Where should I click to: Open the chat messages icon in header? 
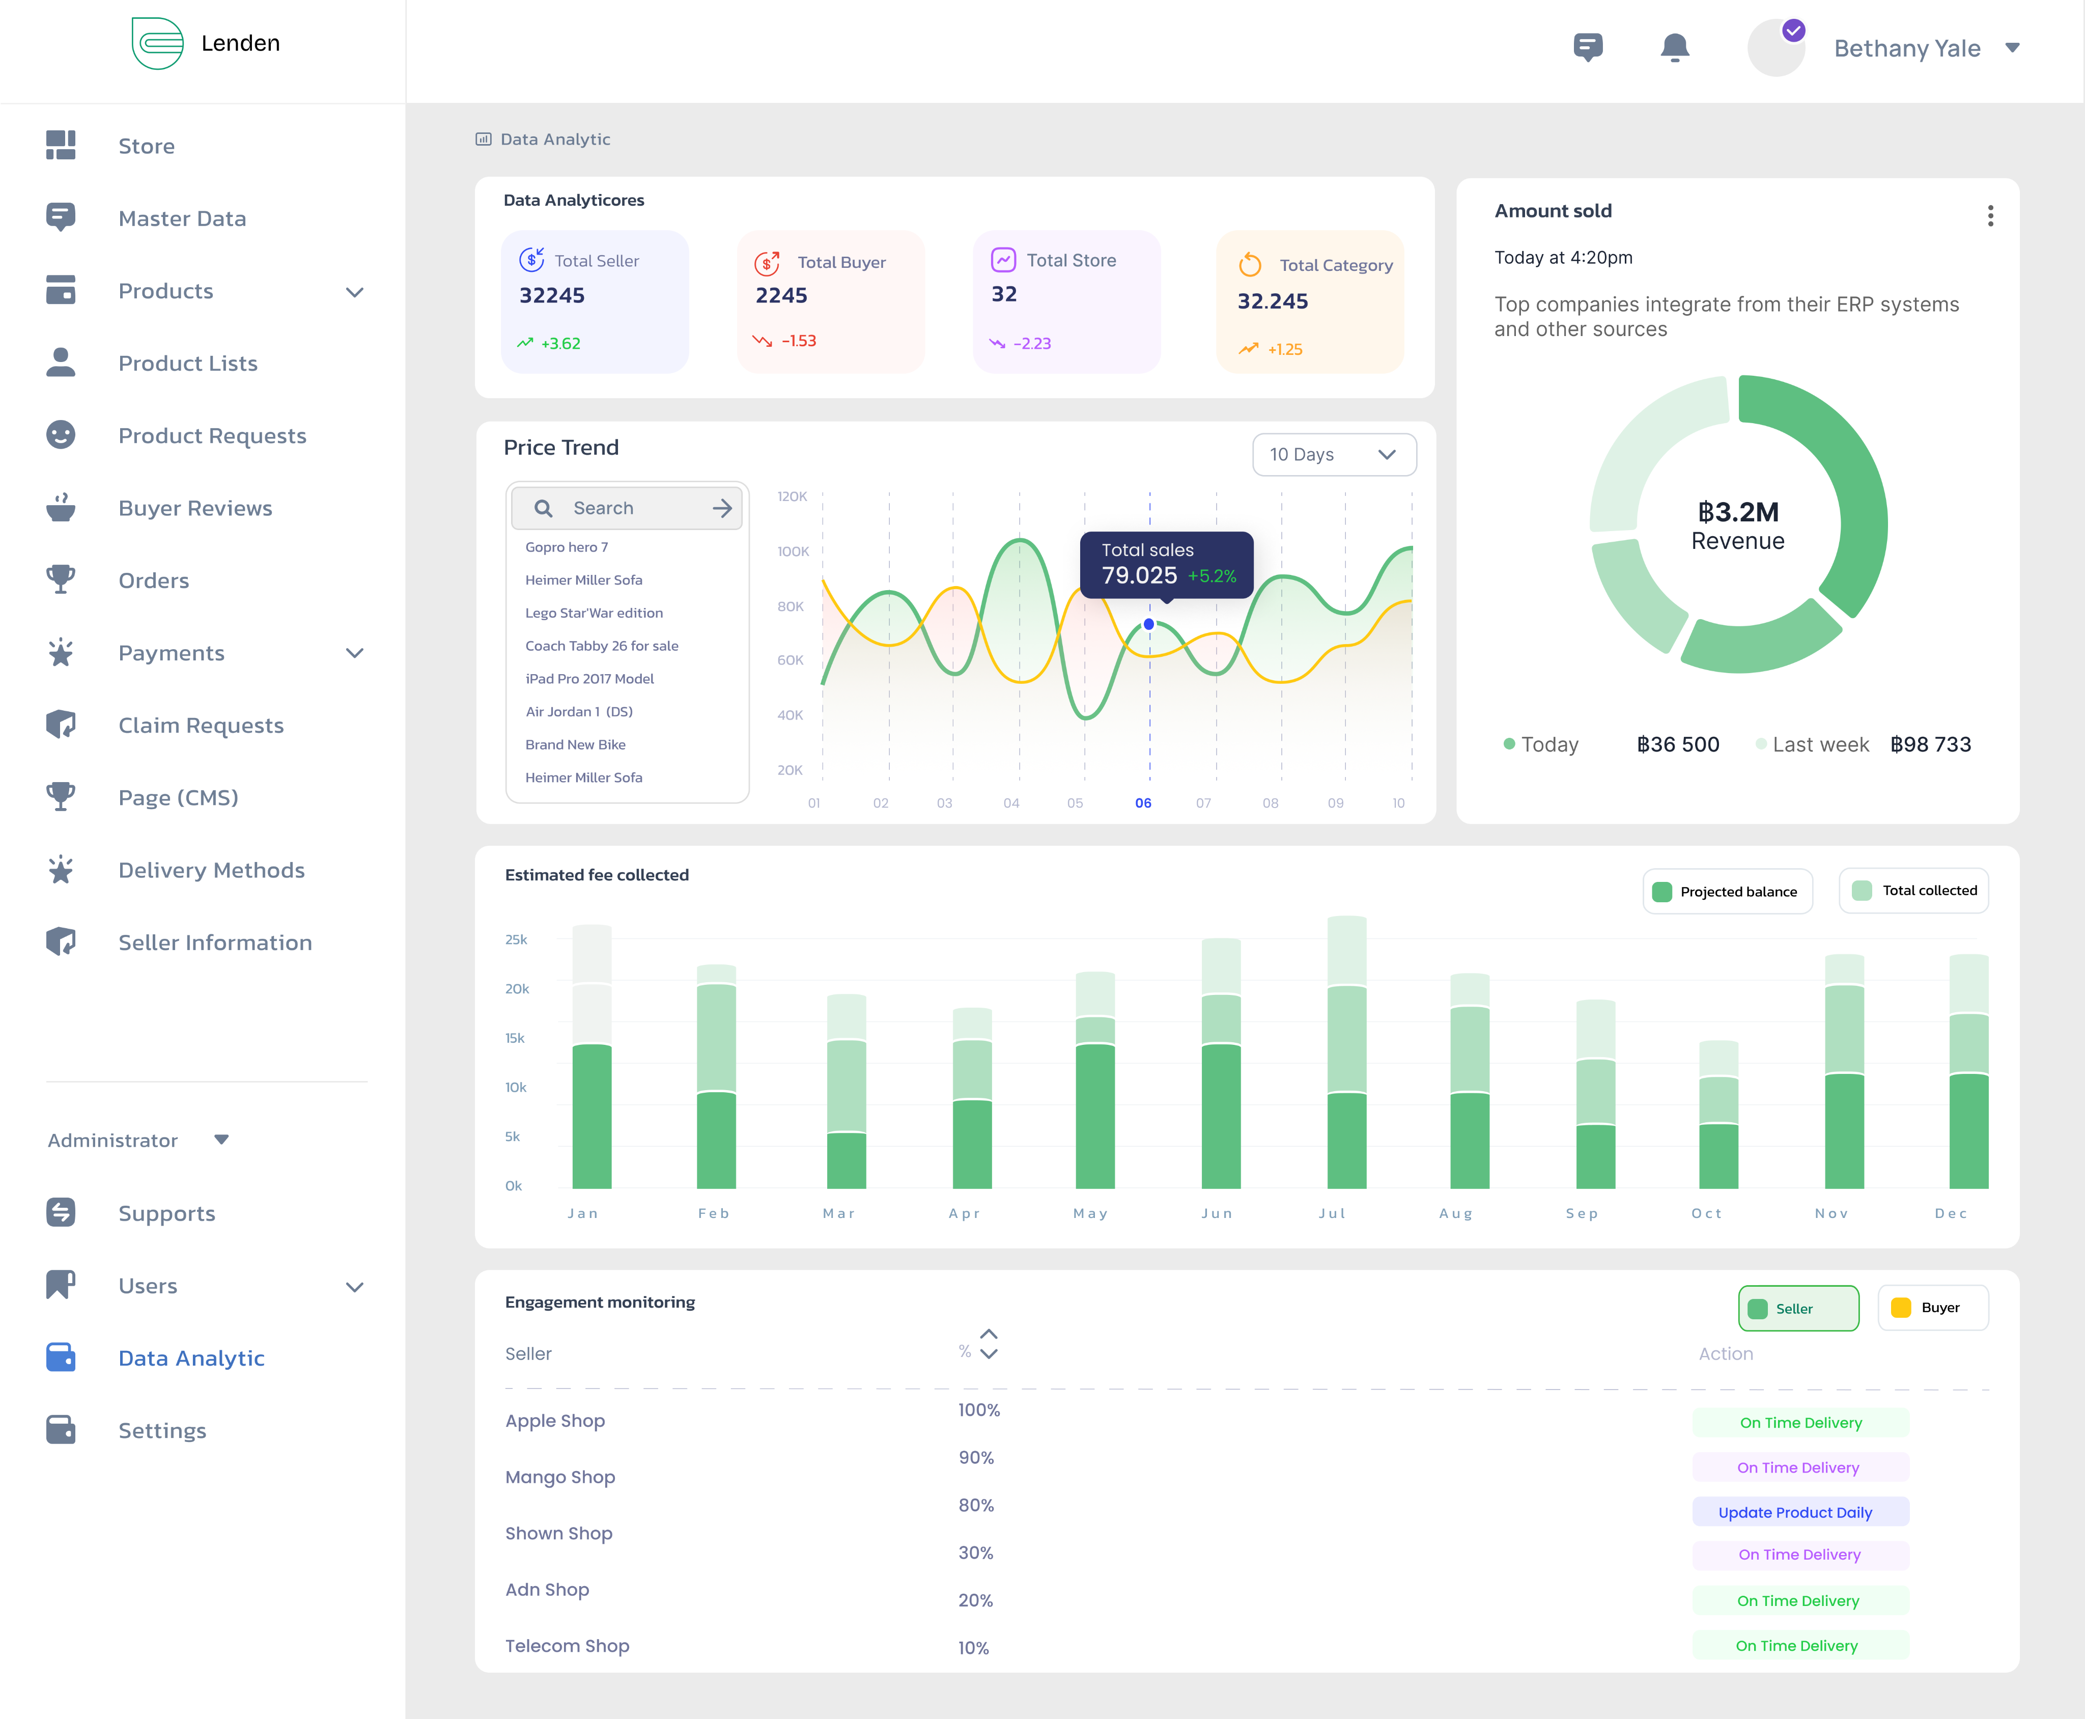[1587, 46]
